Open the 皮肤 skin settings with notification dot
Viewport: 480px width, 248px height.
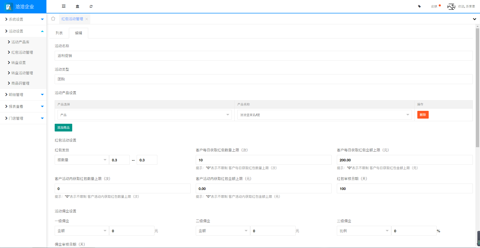pyautogui.click(x=434, y=6)
